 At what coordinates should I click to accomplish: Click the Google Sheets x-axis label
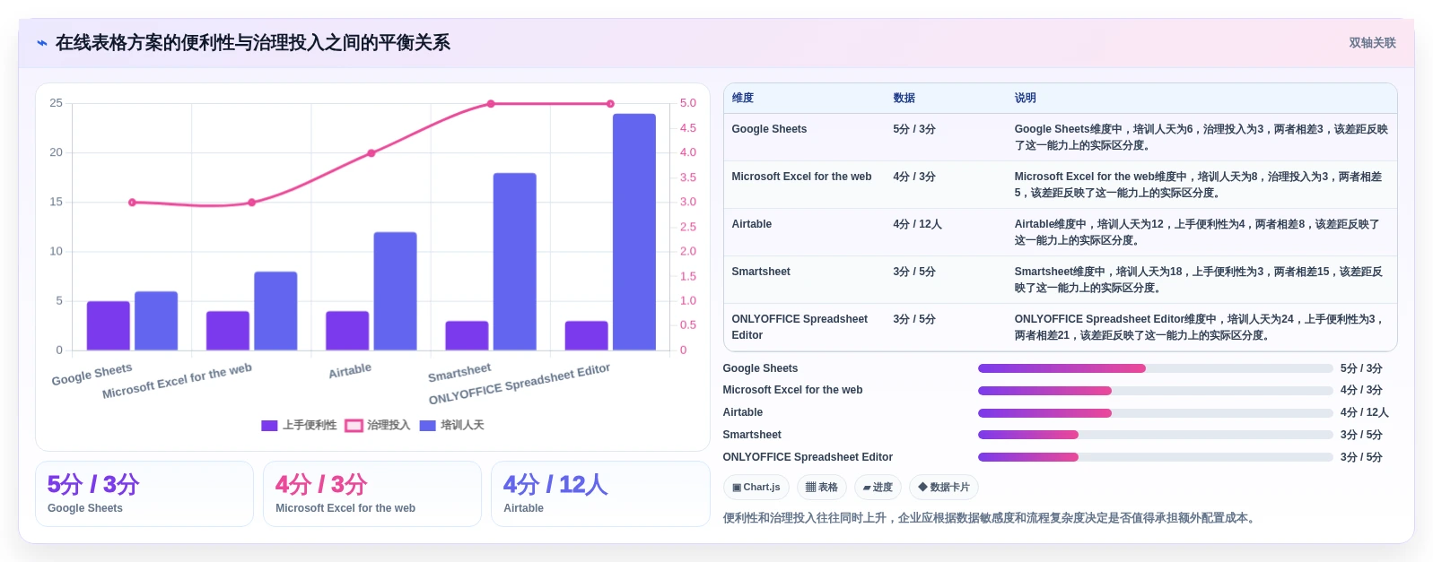pyautogui.click(x=92, y=374)
